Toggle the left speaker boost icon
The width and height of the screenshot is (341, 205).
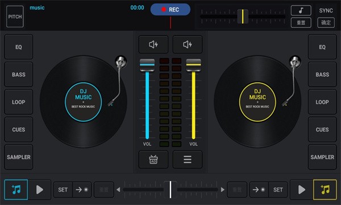pyautogui.click(x=153, y=44)
